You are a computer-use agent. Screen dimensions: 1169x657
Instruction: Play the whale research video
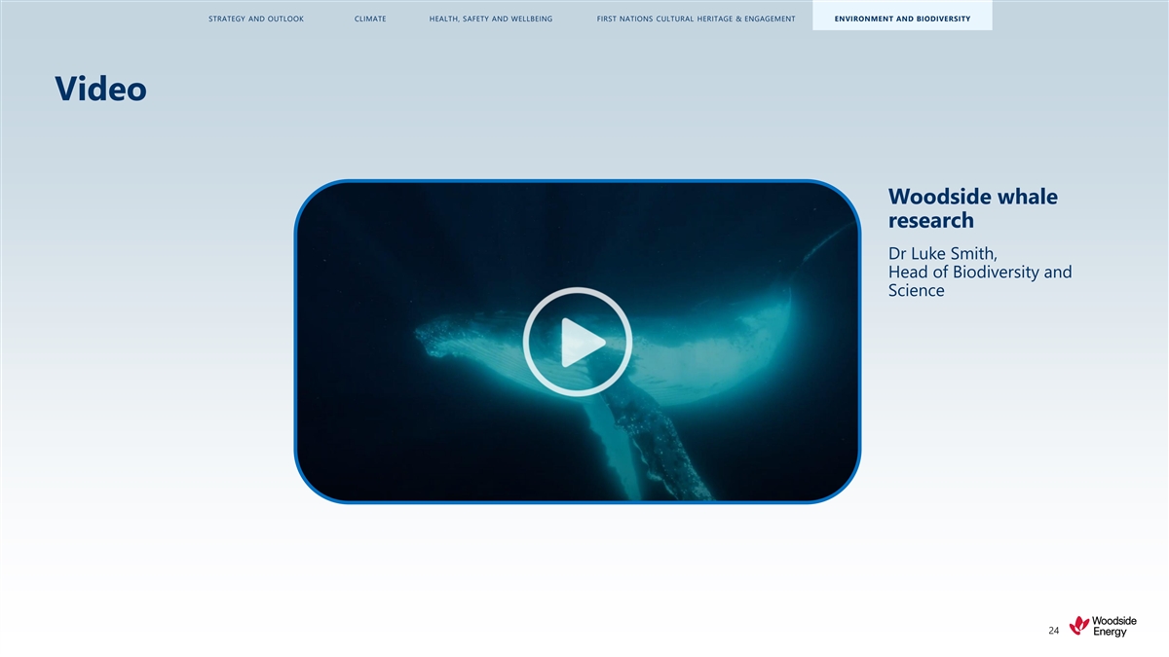click(x=578, y=342)
